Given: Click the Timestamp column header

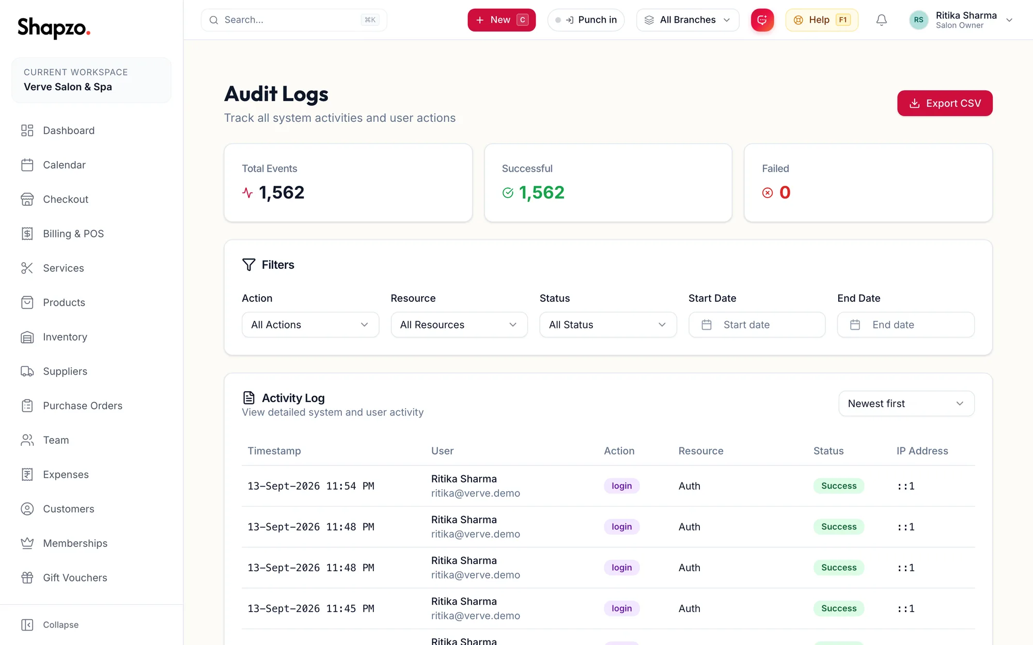Looking at the screenshot, I should [x=274, y=451].
